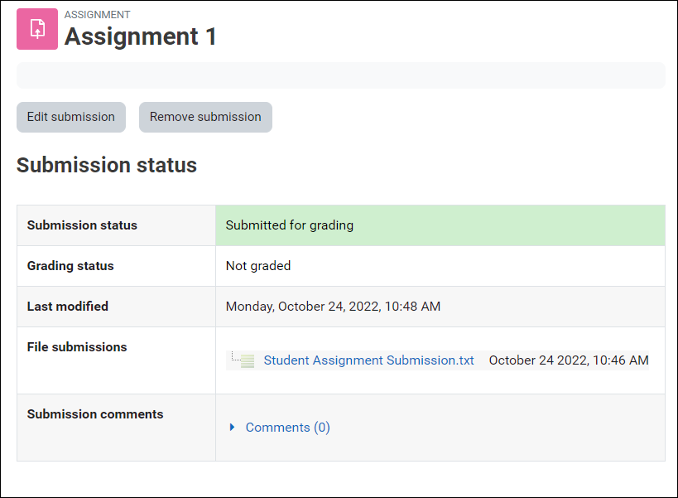Expand the Comments triangle arrow
The width and height of the screenshot is (678, 498).
[x=232, y=428]
